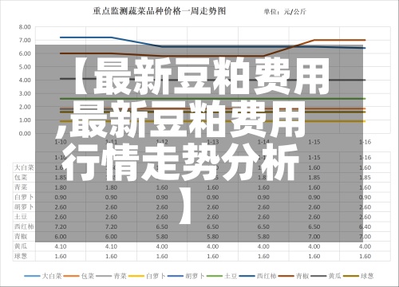Click the 1-15 date label on the chart X-axis

pyautogui.click(x=314, y=142)
